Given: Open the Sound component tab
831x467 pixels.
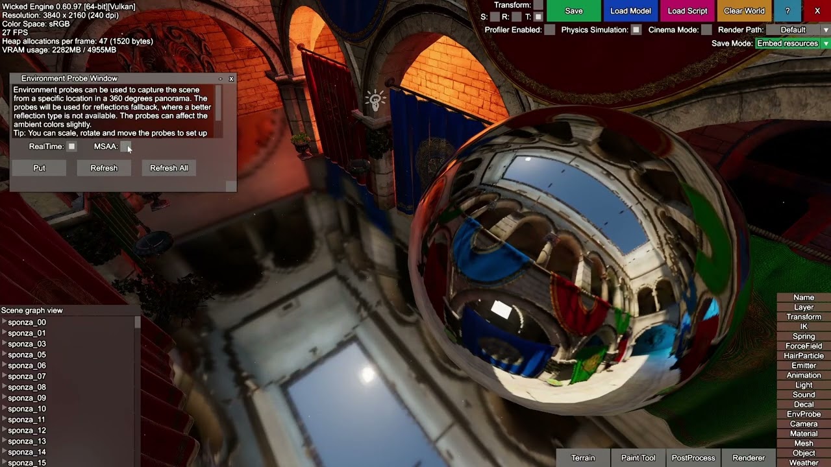Looking at the screenshot, I should [x=804, y=395].
